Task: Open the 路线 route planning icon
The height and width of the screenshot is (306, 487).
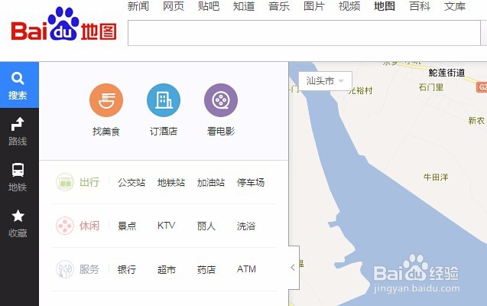Action: pyautogui.click(x=18, y=131)
